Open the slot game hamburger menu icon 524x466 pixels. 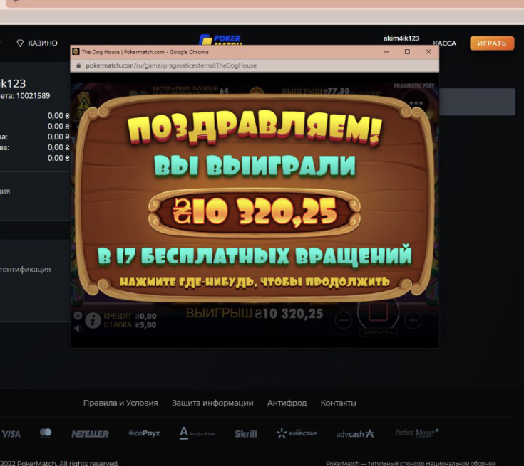[x=78, y=316]
